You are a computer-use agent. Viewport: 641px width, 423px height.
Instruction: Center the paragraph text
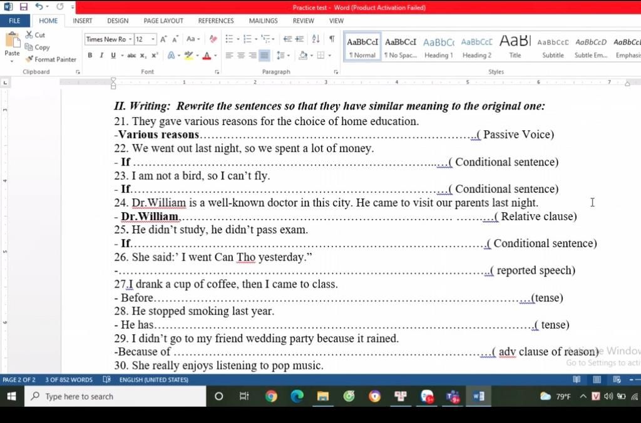pyautogui.click(x=241, y=56)
